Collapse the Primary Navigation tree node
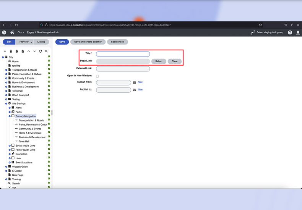The height and width of the screenshot is (210, 302). click(10, 116)
